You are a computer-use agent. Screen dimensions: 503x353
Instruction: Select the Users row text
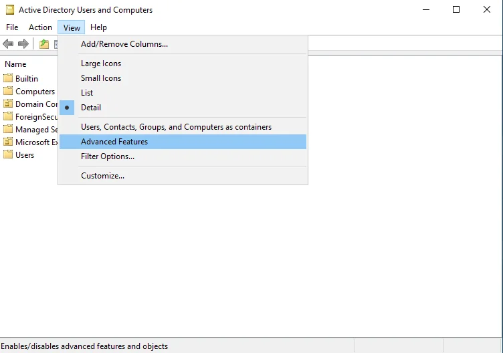[x=25, y=155]
